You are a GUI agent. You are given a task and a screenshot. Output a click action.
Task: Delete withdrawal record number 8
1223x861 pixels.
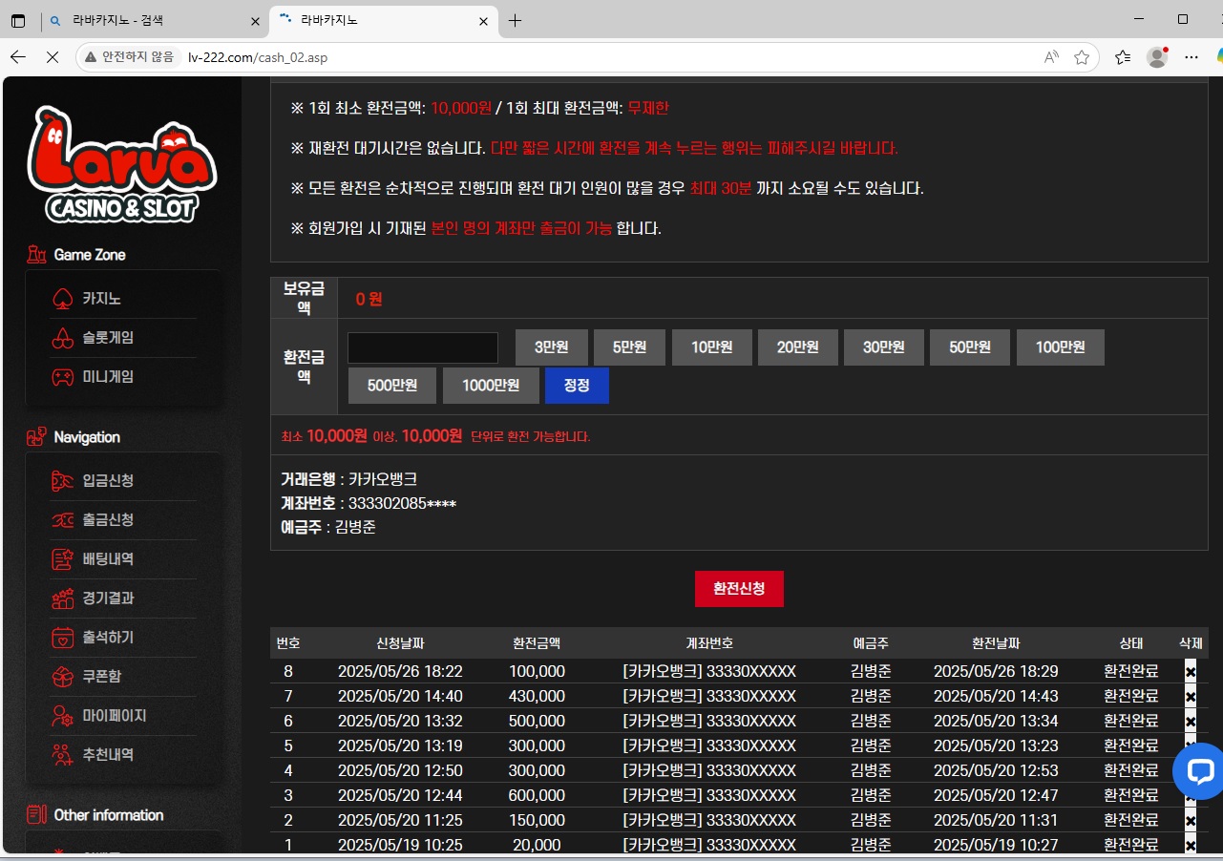(x=1190, y=672)
